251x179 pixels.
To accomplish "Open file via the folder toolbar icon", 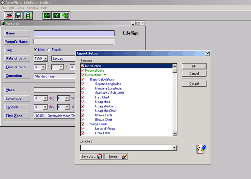I will (9, 16).
